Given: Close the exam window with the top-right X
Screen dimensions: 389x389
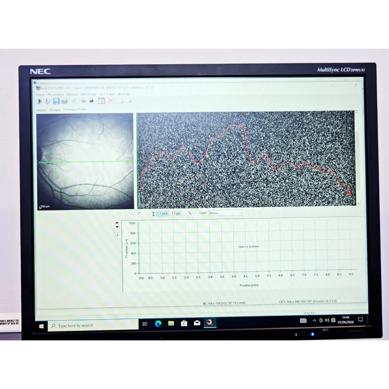Looking at the screenshot, I should point(356,85).
